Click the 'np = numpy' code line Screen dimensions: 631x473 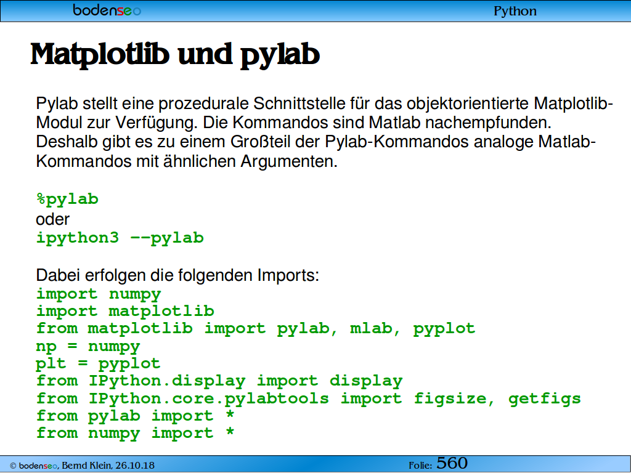[x=88, y=346]
